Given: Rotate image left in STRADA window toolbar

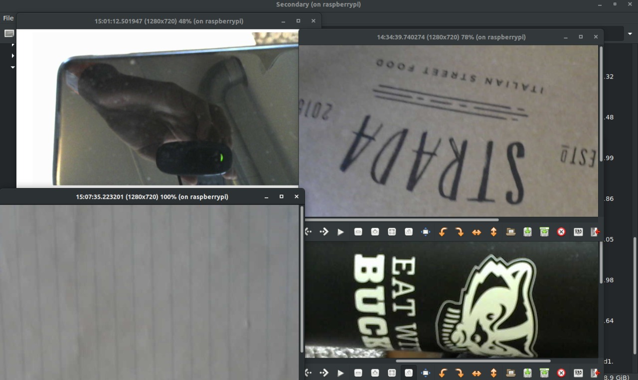Looking at the screenshot, I should pos(443,232).
